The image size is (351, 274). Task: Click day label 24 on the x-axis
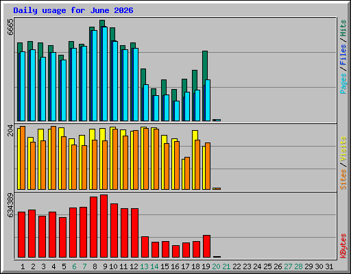(x=257, y=266)
